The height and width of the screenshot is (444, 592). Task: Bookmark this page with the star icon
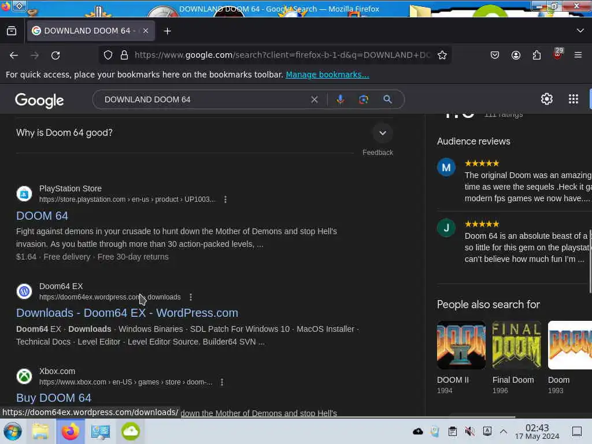442,55
